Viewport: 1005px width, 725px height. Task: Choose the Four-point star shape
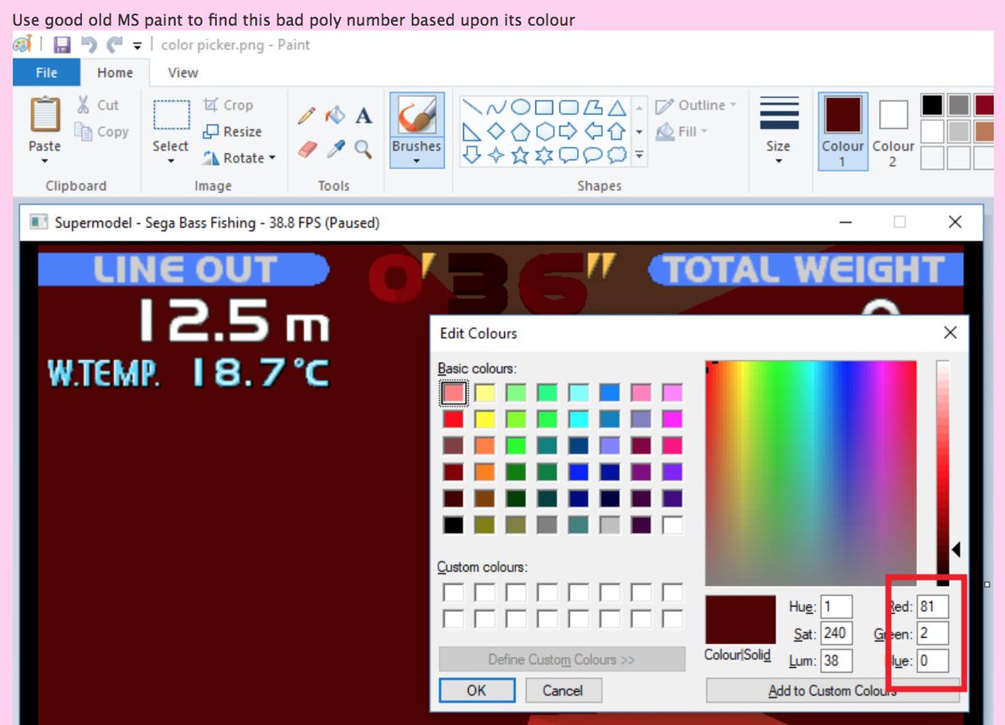pos(497,155)
